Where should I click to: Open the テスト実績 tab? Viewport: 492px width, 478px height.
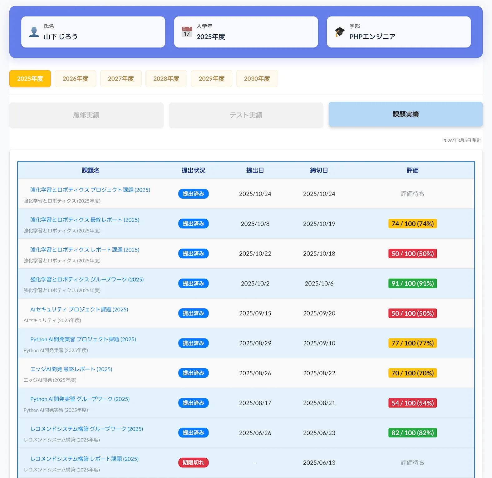246,115
